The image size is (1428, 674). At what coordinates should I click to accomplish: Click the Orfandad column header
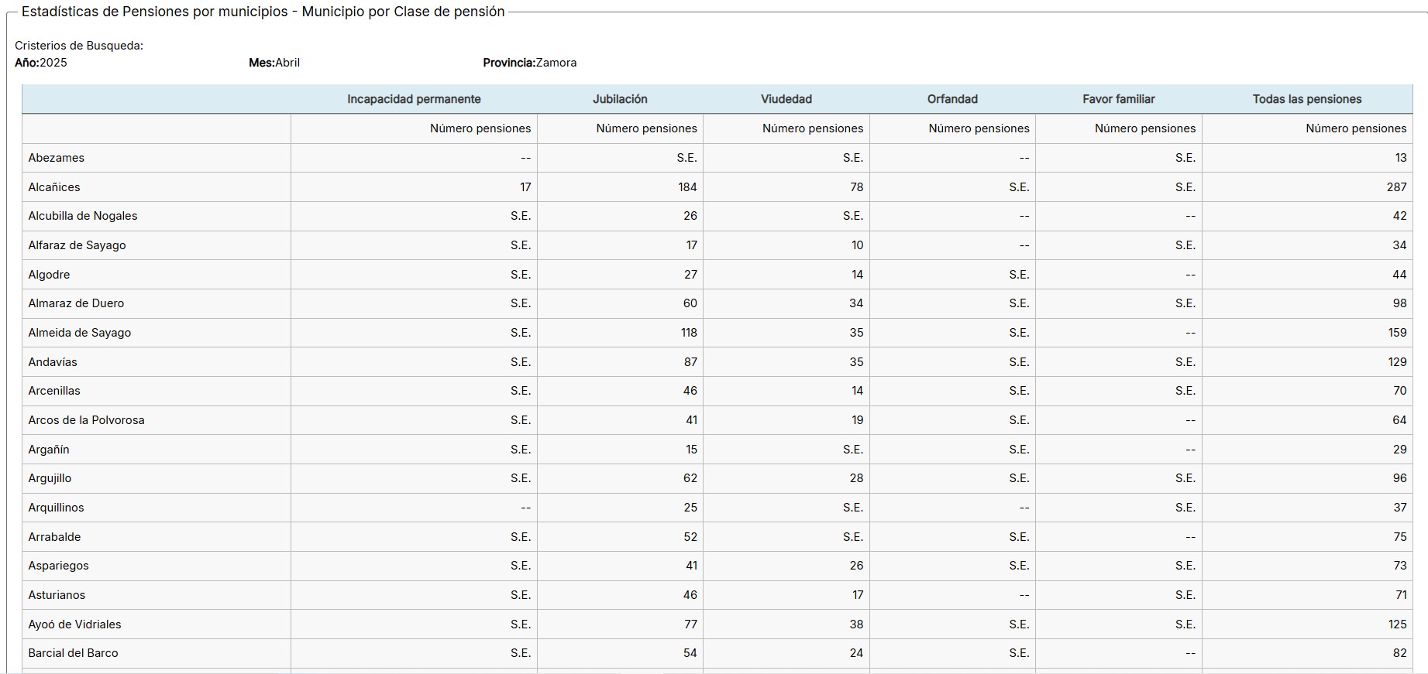pos(952,99)
